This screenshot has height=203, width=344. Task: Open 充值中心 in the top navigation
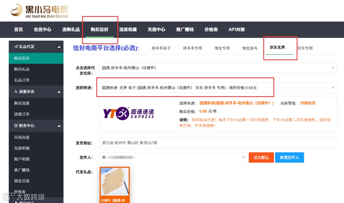click(x=156, y=29)
